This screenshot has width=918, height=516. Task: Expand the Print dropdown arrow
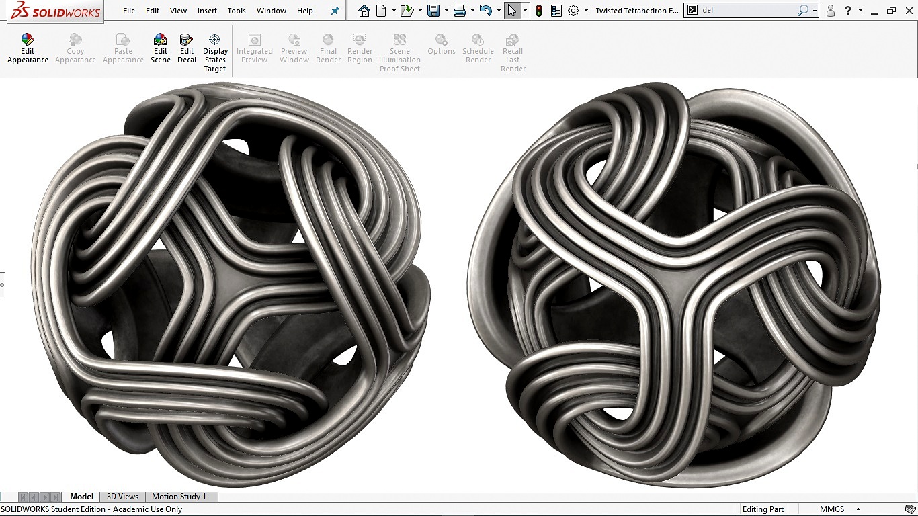[x=472, y=11]
